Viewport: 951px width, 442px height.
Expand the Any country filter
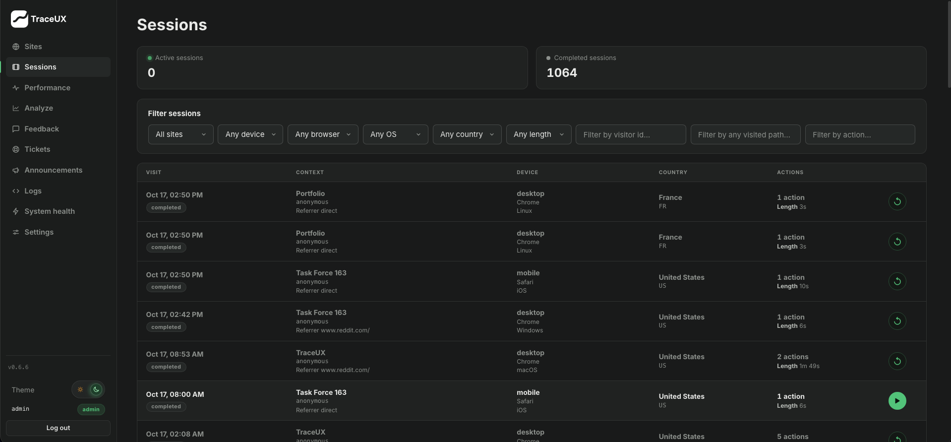(x=467, y=134)
